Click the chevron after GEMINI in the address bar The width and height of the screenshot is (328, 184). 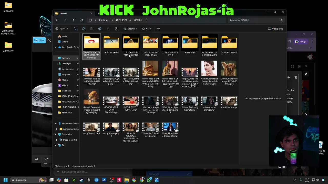146,20
